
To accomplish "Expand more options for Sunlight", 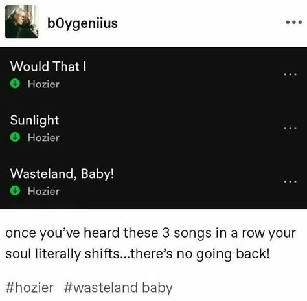I will pos(290,128).
